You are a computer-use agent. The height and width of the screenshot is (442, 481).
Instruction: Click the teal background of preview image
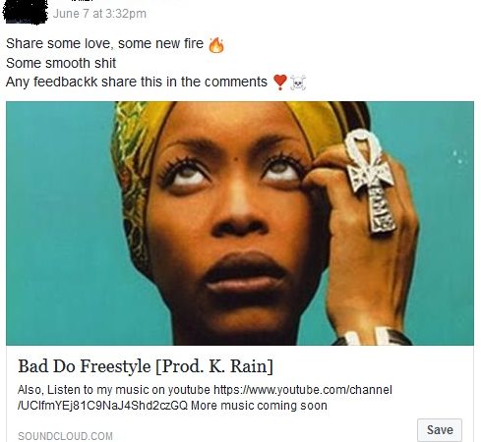59,223
